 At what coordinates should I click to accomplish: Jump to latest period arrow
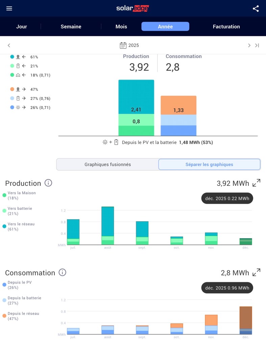257,45
